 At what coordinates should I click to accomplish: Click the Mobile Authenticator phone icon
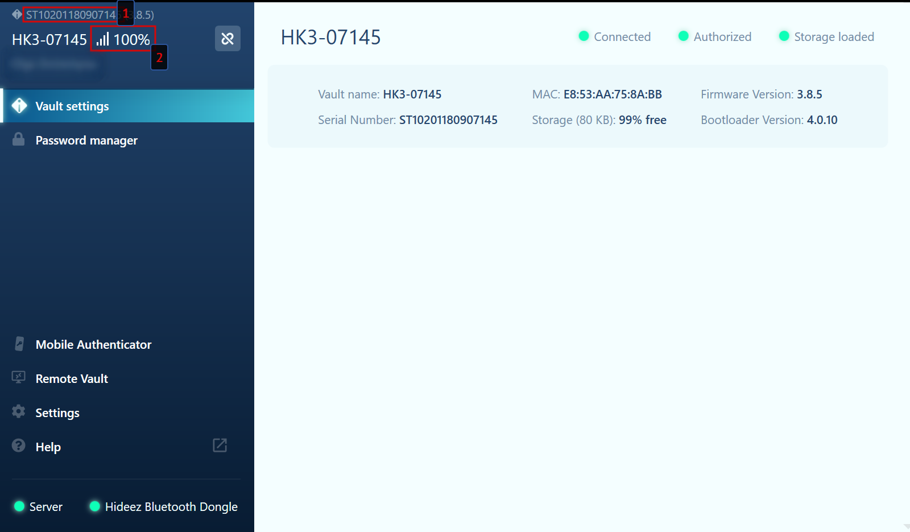click(x=19, y=344)
